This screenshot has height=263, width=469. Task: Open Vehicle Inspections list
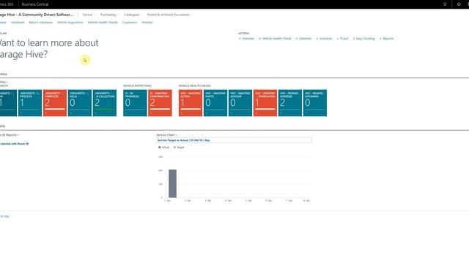(x=70, y=23)
